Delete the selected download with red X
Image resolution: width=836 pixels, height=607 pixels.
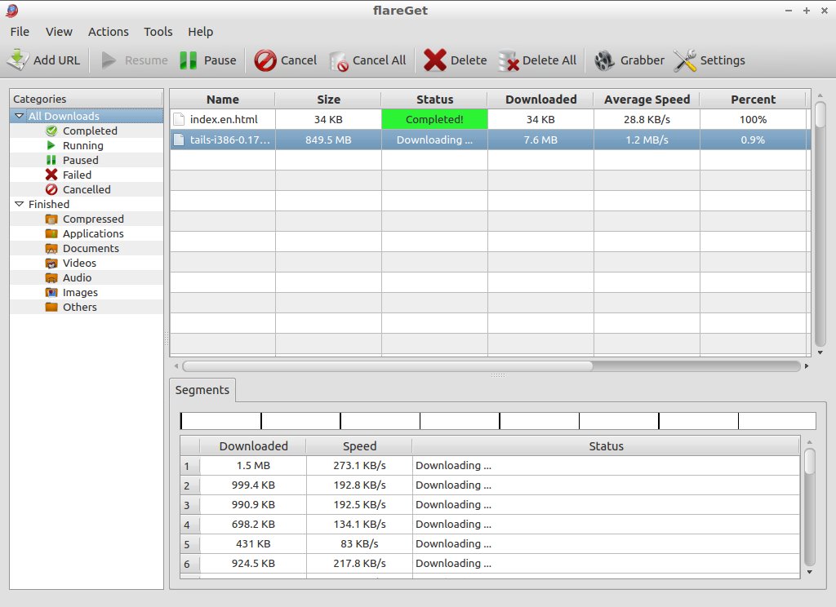click(x=434, y=60)
